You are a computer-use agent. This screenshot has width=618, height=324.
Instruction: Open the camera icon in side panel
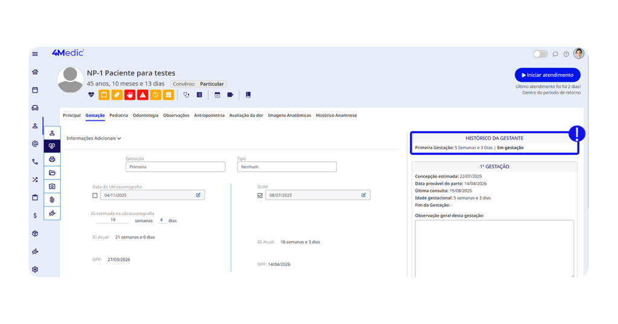[x=52, y=186]
